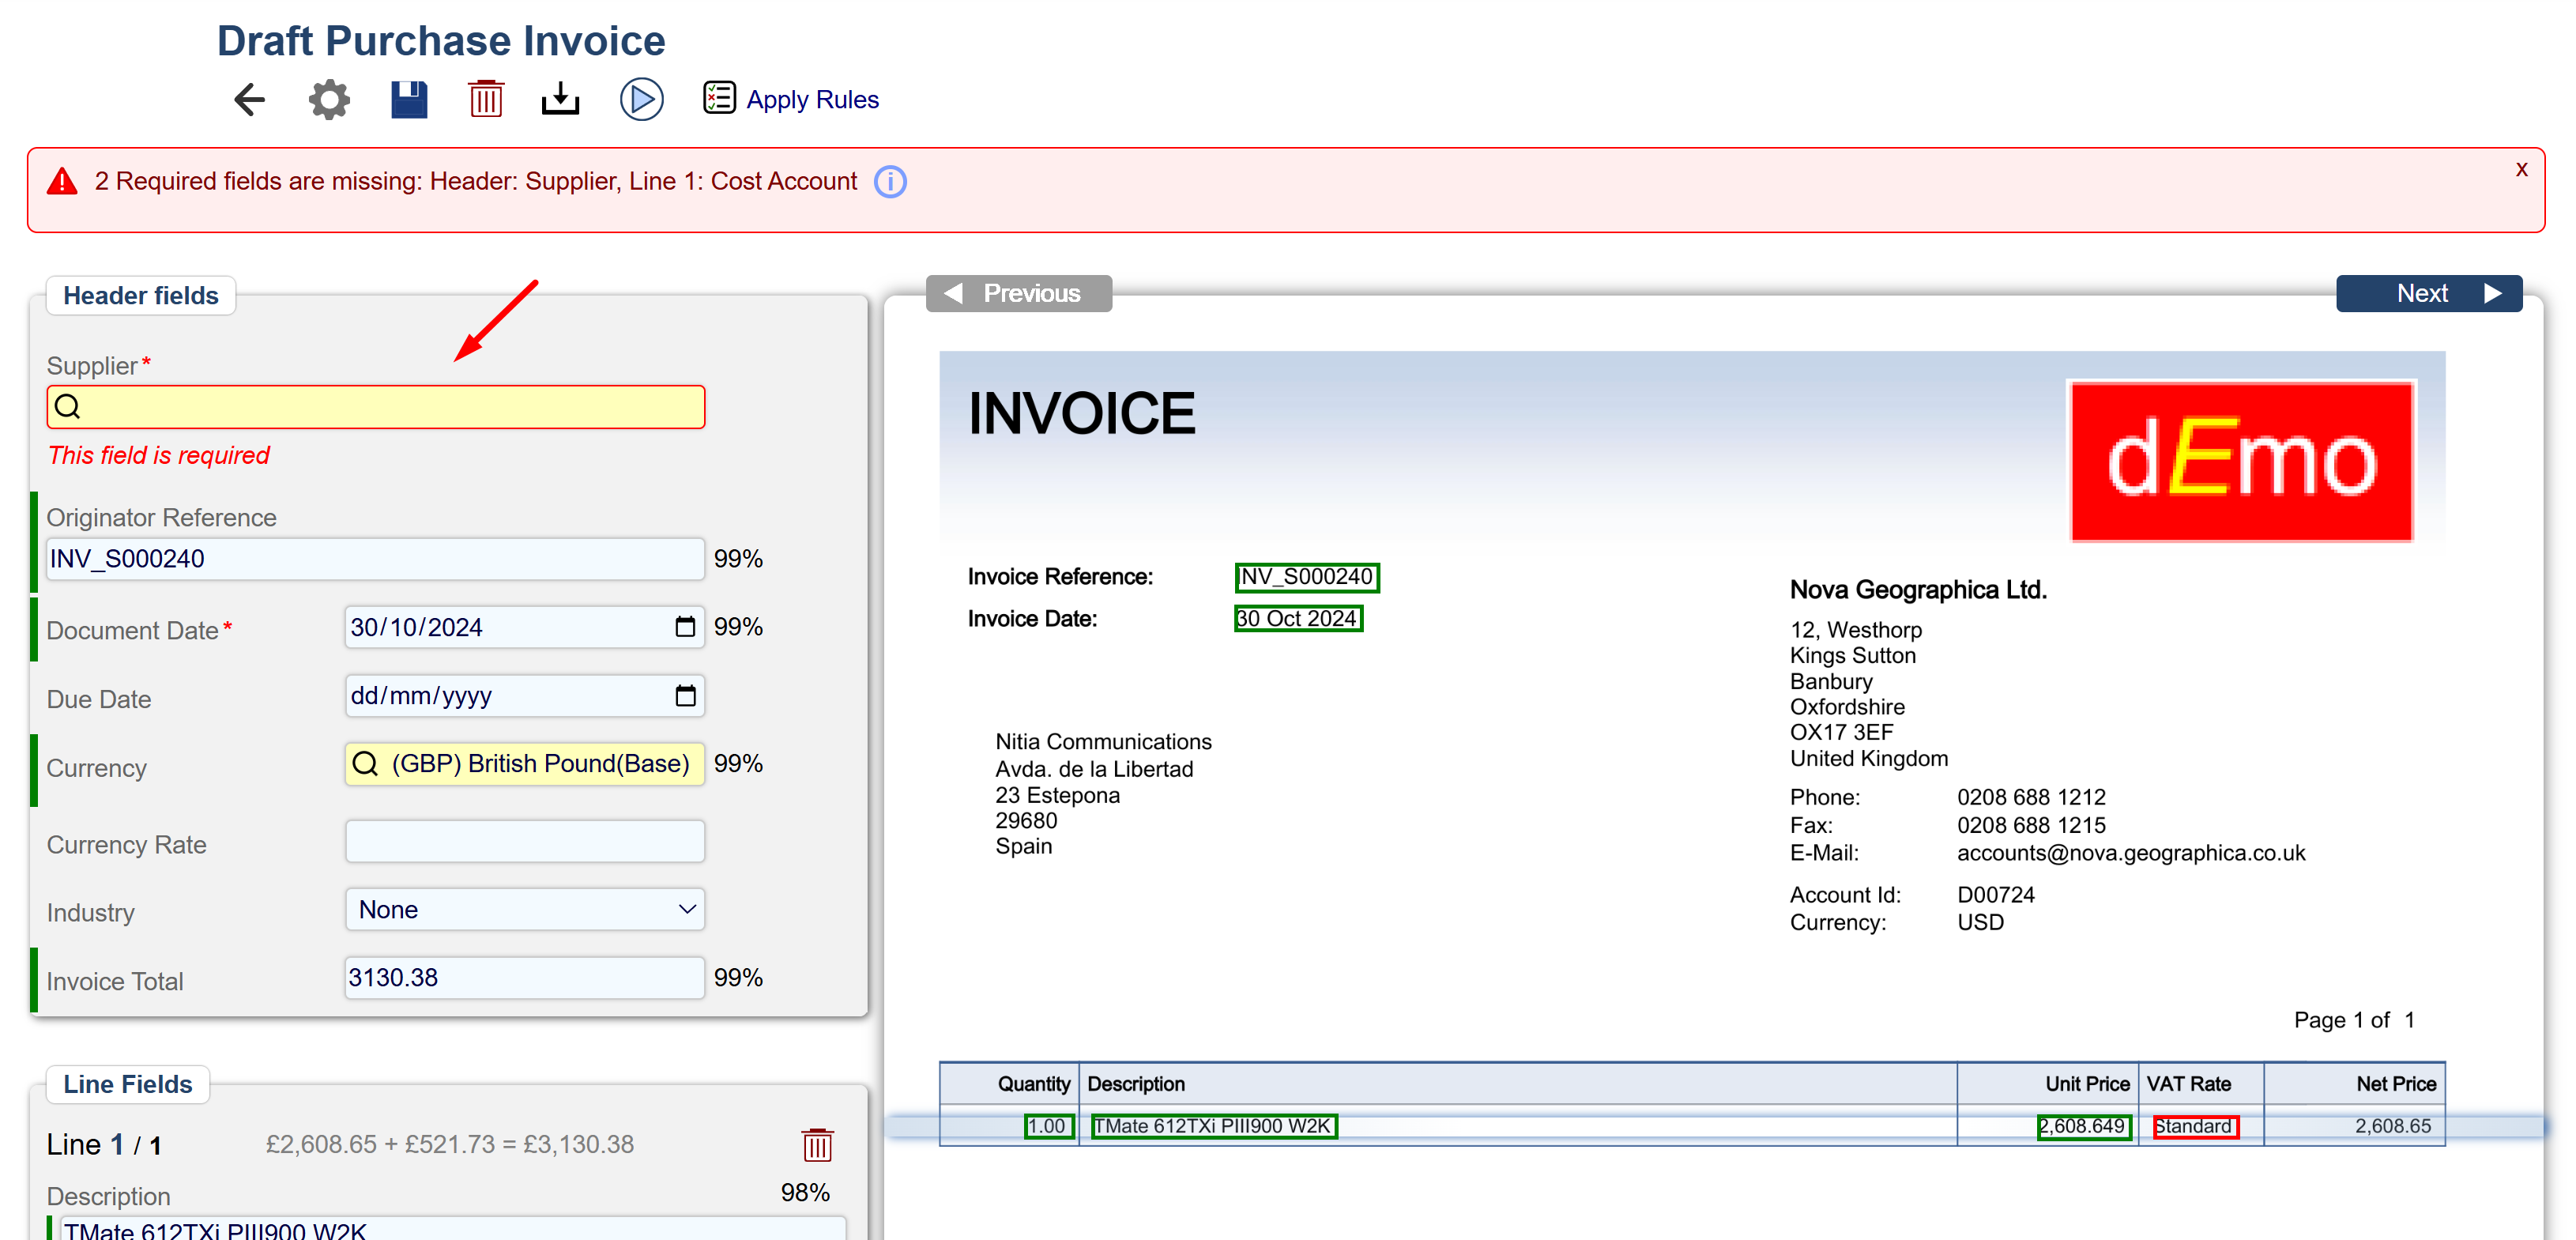Click the download icon
Viewport: 2576px width, 1240px height.
(x=560, y=99)
